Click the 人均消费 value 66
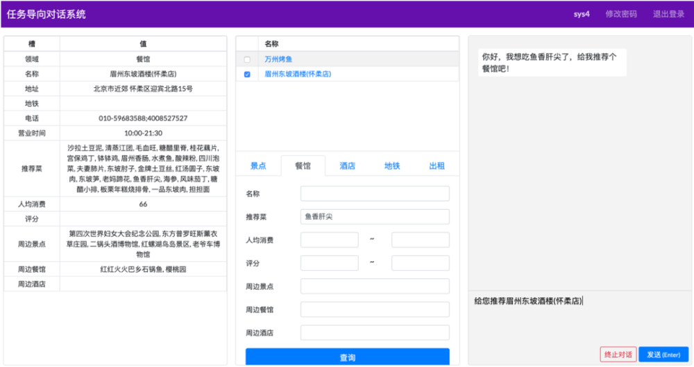Image resolution: width=694 pixels, height=367 pixels. coord(143,204)
